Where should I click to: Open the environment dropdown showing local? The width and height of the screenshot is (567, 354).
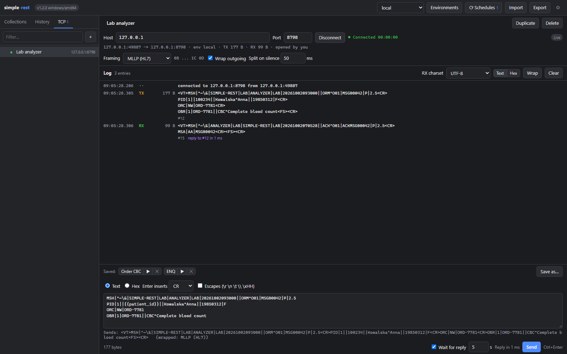point(400,8)
